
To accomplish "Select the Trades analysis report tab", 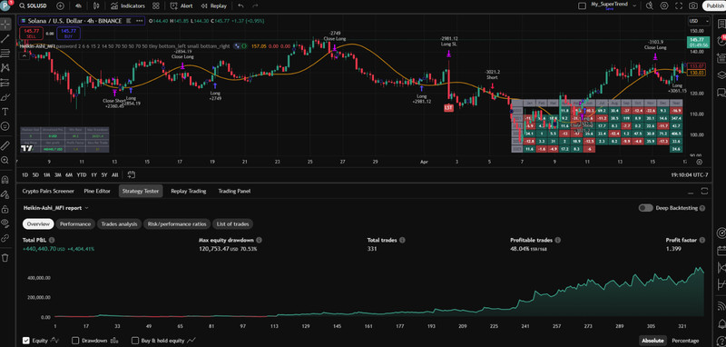I will click(119, 224).
